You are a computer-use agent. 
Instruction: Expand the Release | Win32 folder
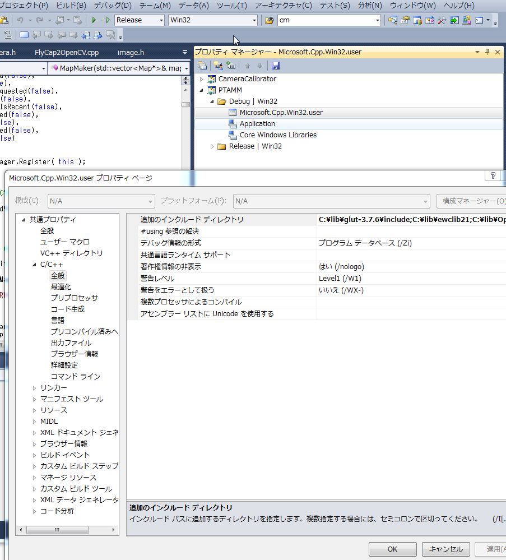click(x=212, y=146)
